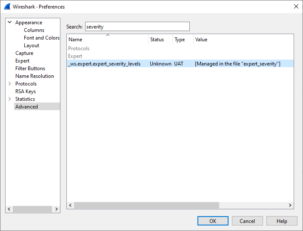Select the _ws.expert.expert_severity_levels row
303x231 pixels.
point(180,63)
